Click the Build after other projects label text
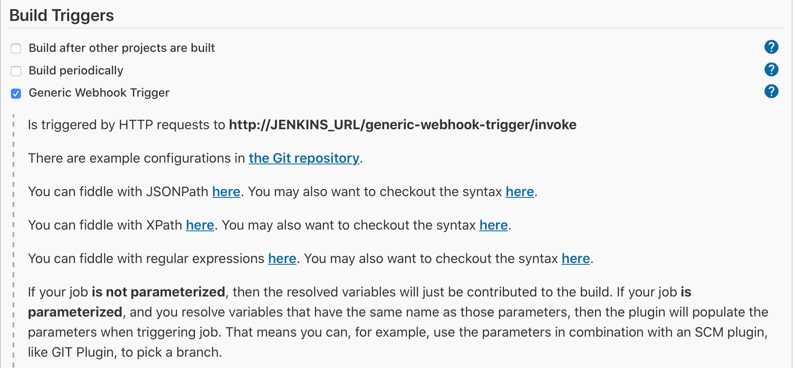Image resolution: width=795 pixels, height=368 pixels. [122, 48]
